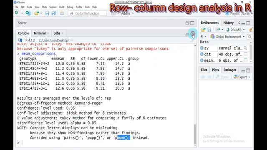Switch to the Console tab
267x150 pixels.
[x=23, y=33]
